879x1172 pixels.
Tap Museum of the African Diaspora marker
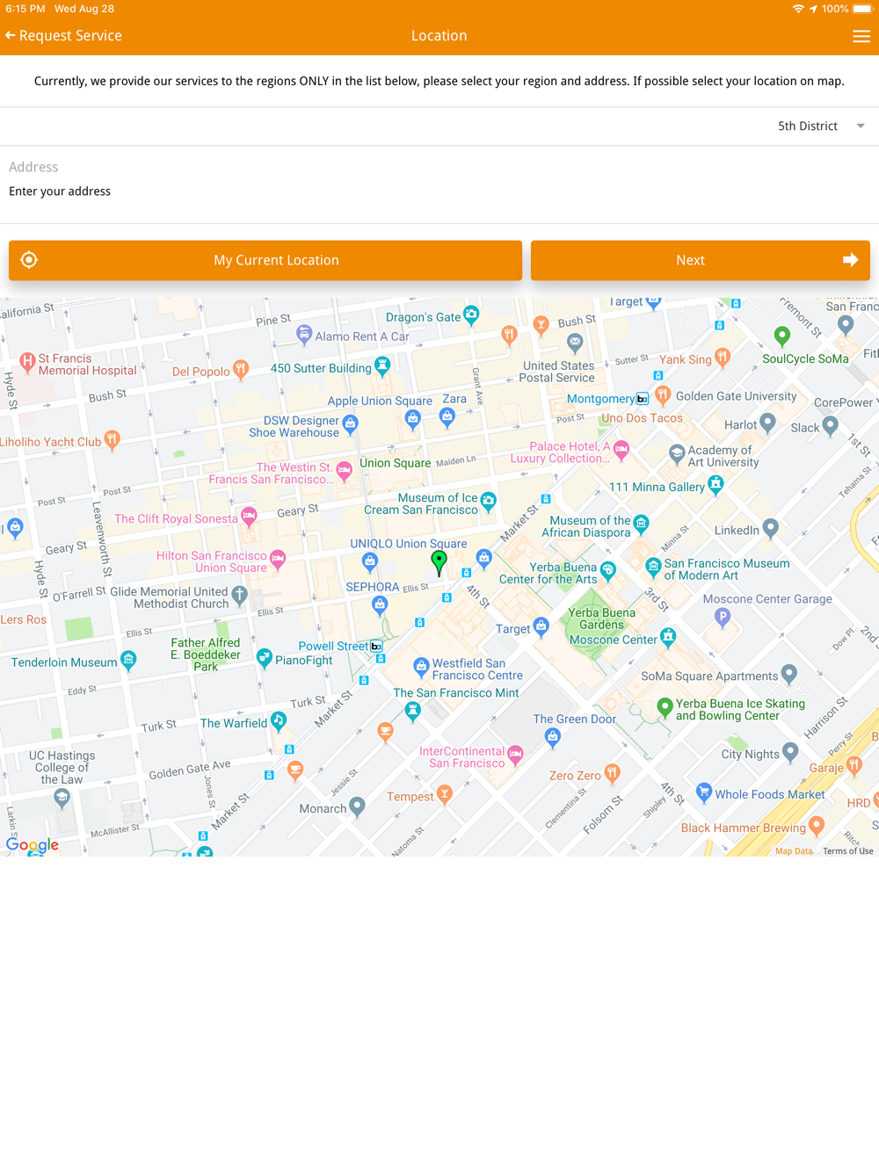[x=642, y=524]
